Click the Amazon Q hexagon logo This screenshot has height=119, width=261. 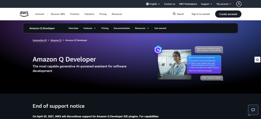(x=158, y=50)
